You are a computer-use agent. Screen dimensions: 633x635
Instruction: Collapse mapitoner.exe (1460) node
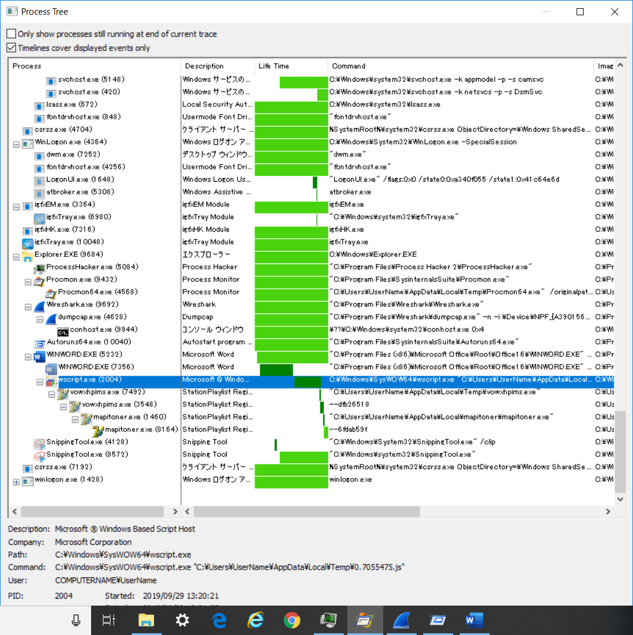pyautogui.click(x=75, y=420)
